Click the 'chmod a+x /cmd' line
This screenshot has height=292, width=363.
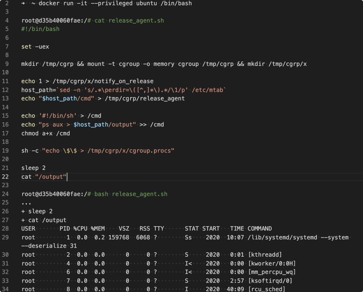pos(46,133)
